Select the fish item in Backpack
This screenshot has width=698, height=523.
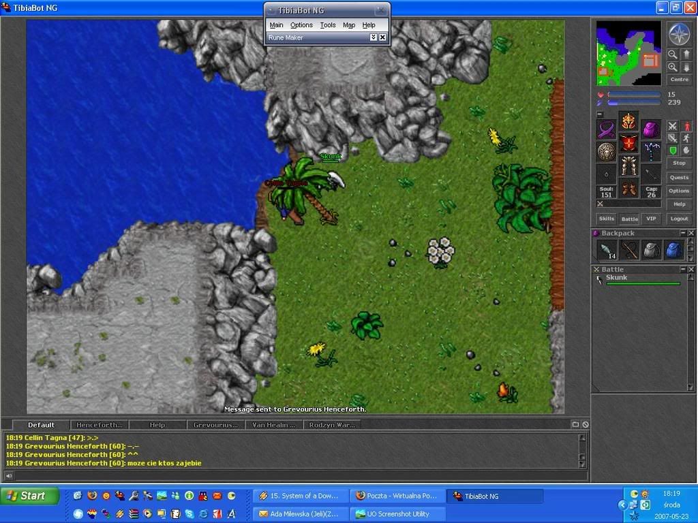coord(607,250)
